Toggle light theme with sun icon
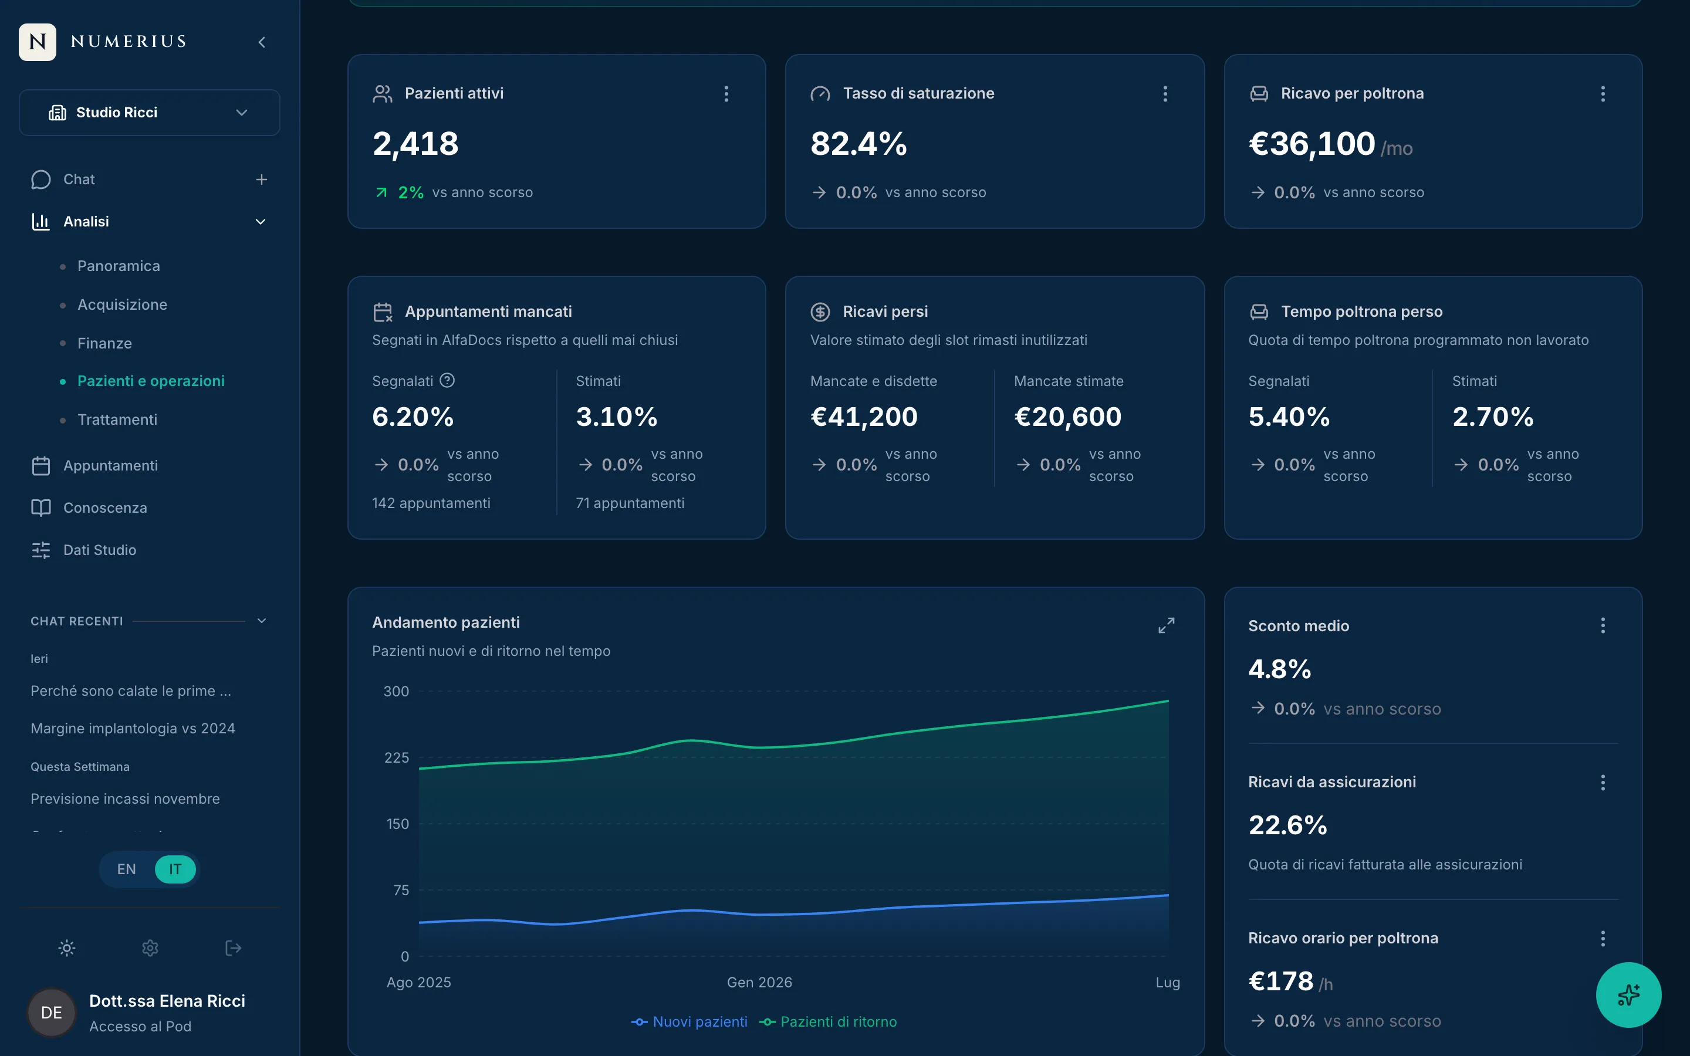This screenshot has height=1056, width=1690. pos(67,947)
